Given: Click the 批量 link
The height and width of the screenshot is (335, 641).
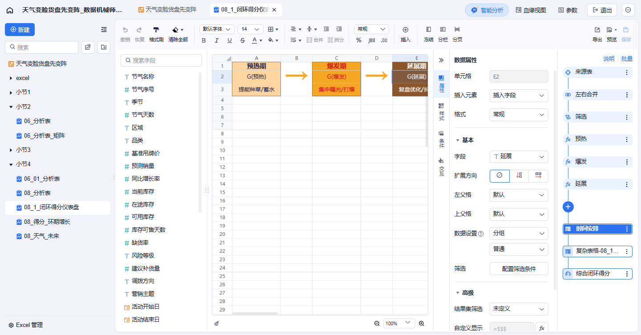Looking at the screenshot, I should 627,59.
